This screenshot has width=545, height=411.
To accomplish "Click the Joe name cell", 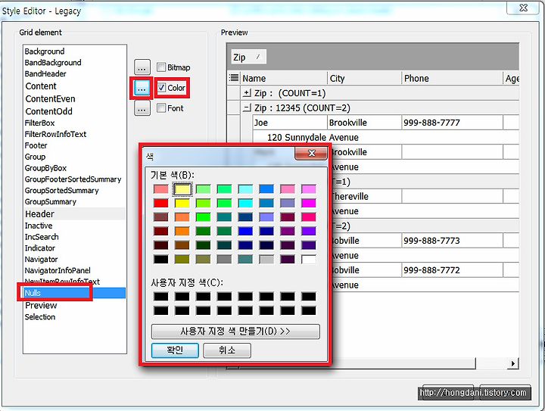I will [290, 123].
